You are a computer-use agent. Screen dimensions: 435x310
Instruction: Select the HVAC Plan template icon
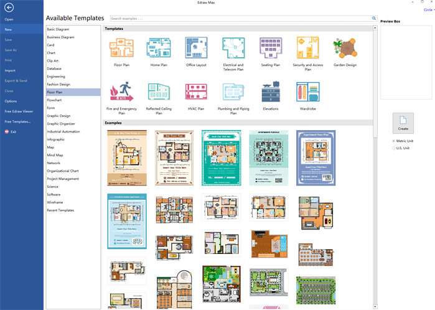point(196,92)
